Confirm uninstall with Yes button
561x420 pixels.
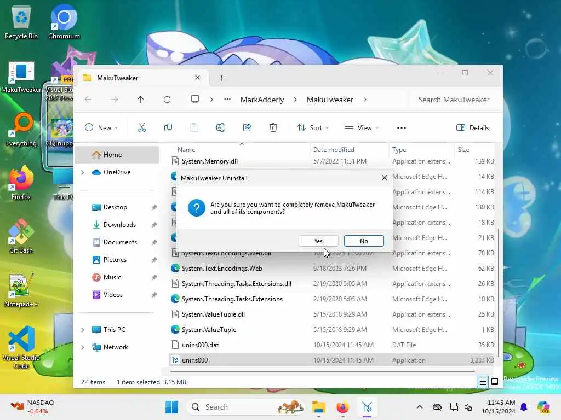click(318, 241)
